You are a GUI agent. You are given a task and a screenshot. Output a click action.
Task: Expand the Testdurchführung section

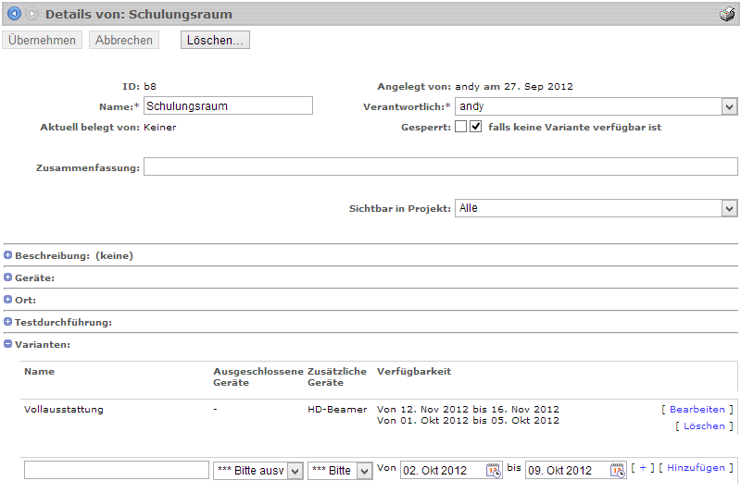(8, 322)
